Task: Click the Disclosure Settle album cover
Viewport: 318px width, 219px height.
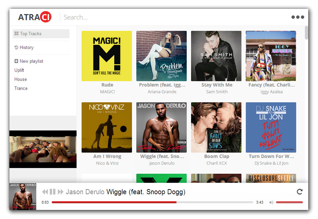Action: 271,178
